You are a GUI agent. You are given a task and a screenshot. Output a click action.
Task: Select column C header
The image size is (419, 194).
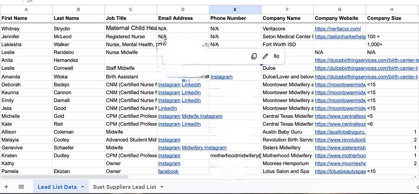coord(131,9)
